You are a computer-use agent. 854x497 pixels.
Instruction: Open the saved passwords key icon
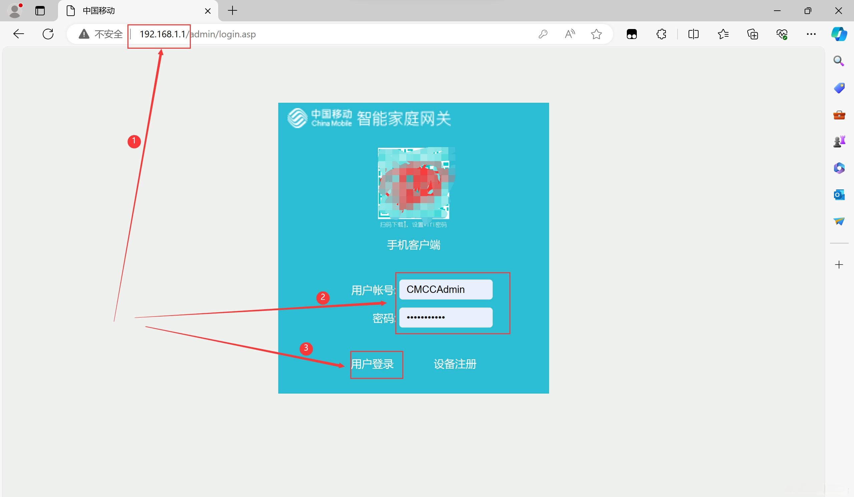click(543, 34)
